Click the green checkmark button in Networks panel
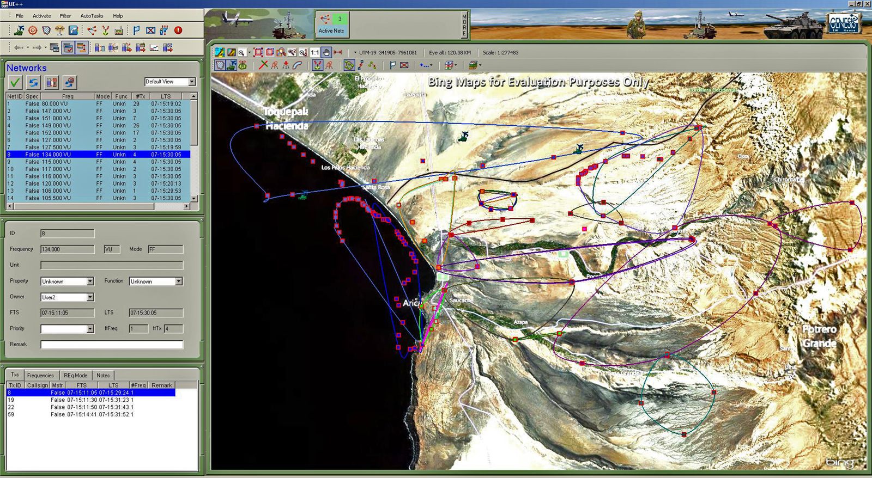 tap(15, 82)
